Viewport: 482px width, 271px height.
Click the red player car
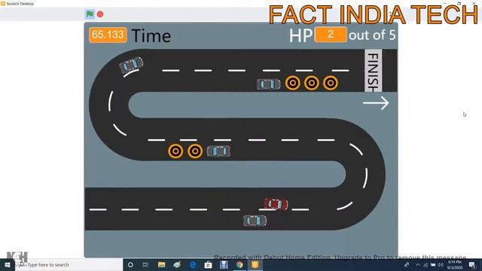[276, 204]
